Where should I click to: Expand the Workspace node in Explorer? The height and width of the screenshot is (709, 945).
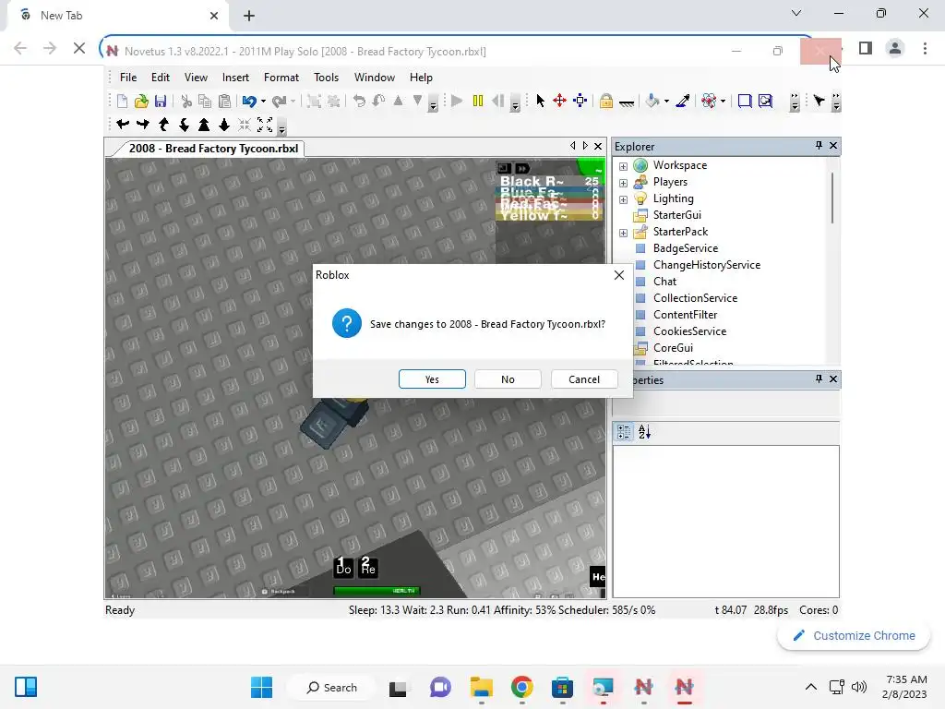tap(623, 166)
